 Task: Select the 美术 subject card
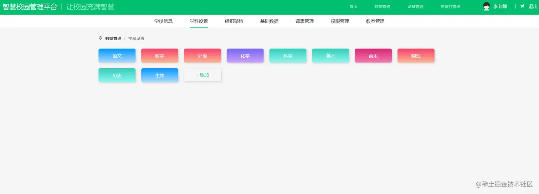click(x=330, y=56)
